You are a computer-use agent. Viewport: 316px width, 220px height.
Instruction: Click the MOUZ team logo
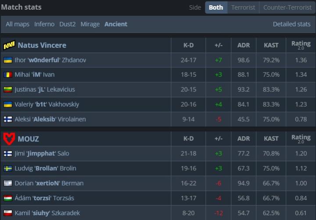pyautogui.click(x=9, y=139)
